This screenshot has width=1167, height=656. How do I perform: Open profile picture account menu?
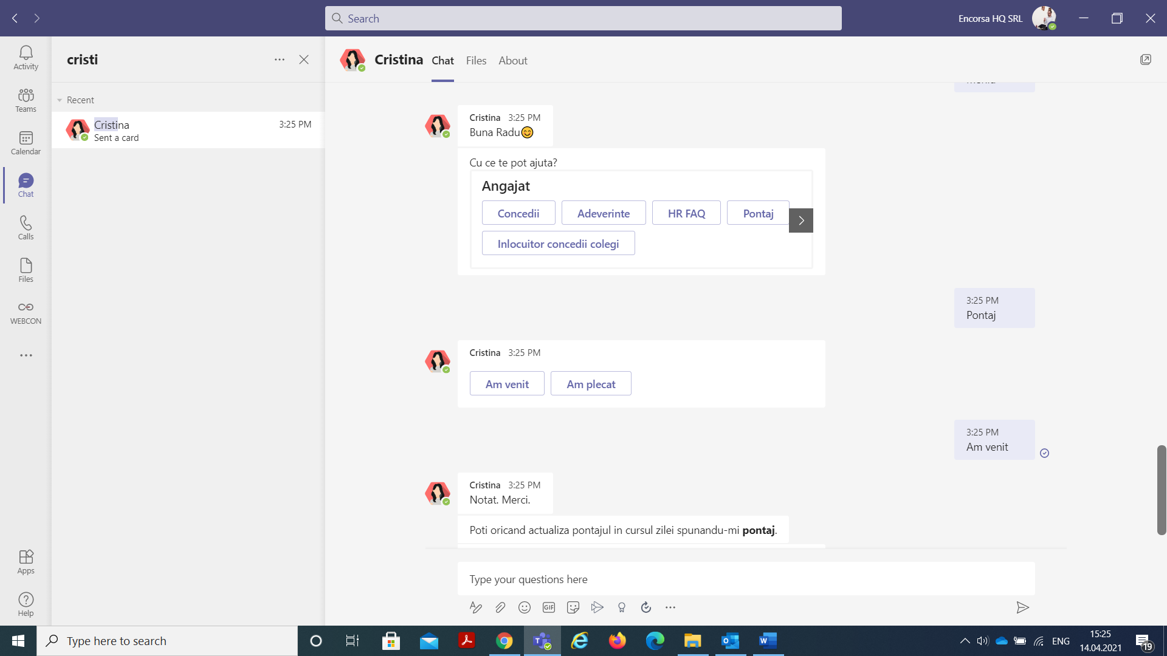click(x=1044, y=18)
